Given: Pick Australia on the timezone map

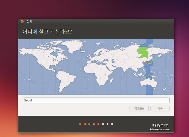Looking at the screenshot, I should [153, 83].
